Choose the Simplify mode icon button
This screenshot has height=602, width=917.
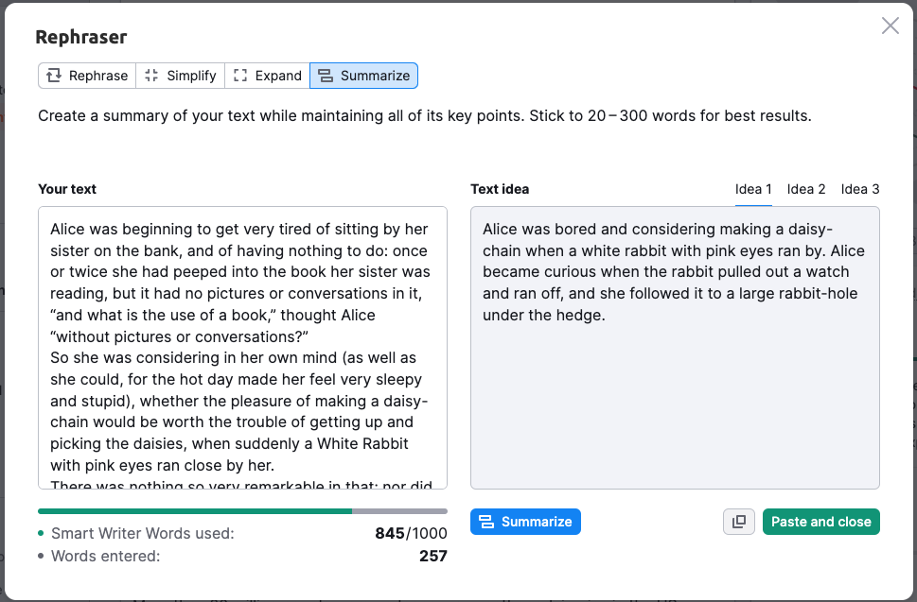(x=181, y=76)
